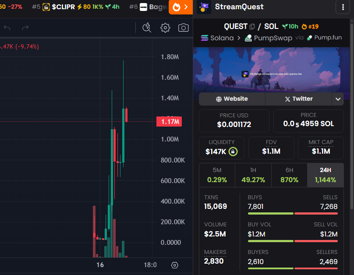354x275 pixels.
Task: Copy the QUEST token address
Action: [252, 27]
